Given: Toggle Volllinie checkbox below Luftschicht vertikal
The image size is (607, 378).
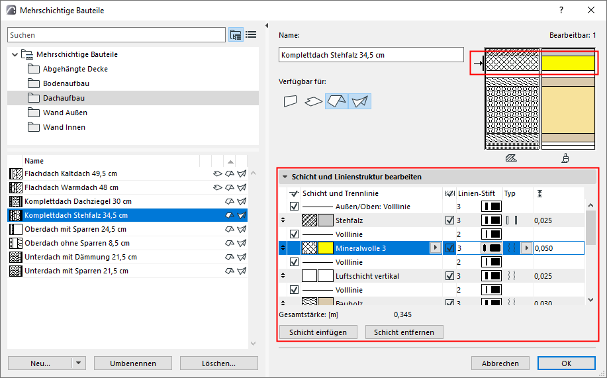Looking at the screenshot, I should pos(294,290).
